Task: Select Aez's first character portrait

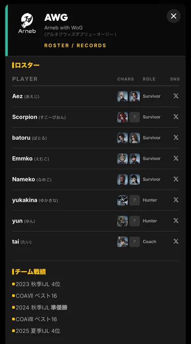Action: 123,96
